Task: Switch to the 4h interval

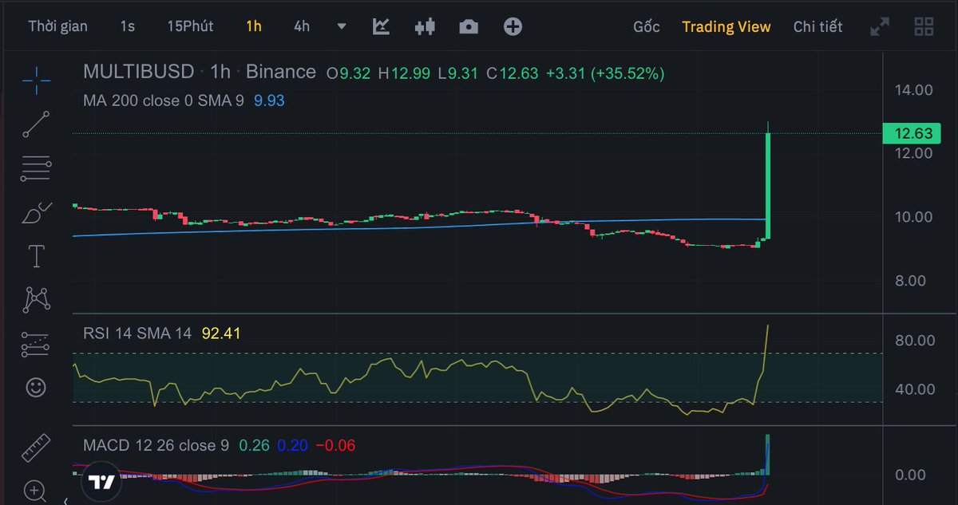Action: click(x=302, y=26)
